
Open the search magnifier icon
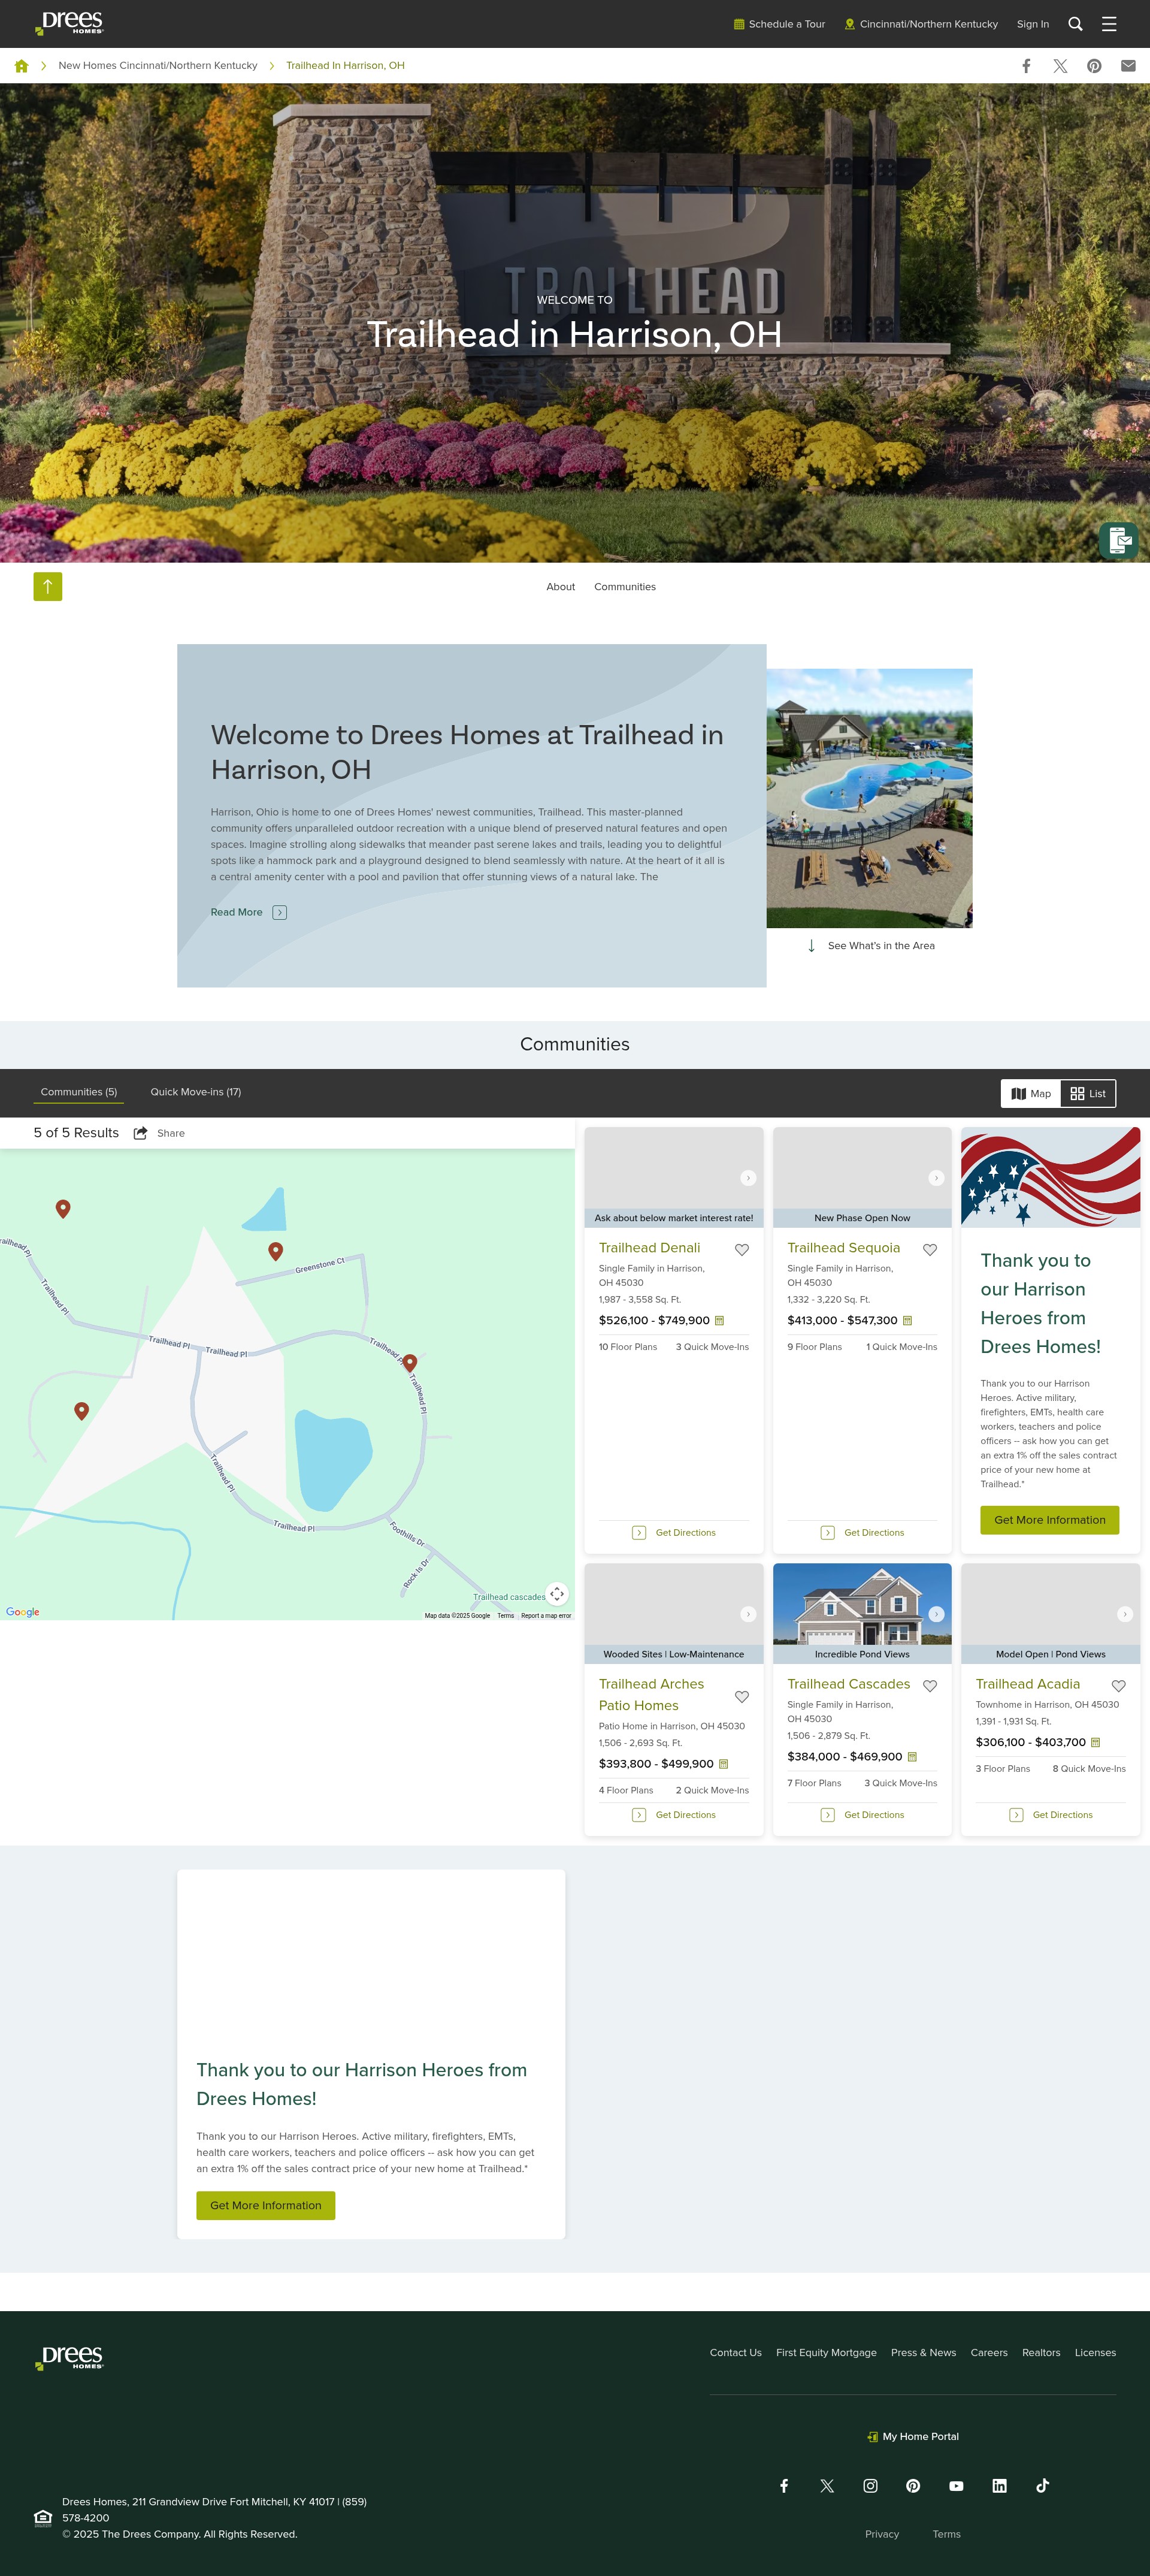(1075, 24)
